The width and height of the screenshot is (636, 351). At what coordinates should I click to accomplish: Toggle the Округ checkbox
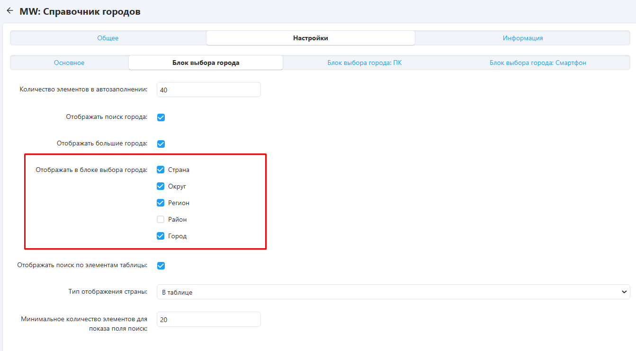[161, 186]
